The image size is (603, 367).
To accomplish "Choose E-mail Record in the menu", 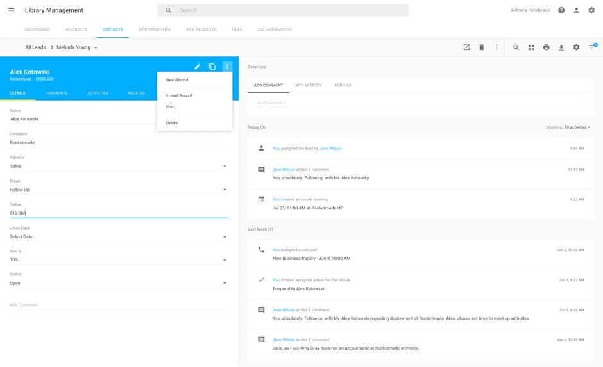I will pos(179,95).
